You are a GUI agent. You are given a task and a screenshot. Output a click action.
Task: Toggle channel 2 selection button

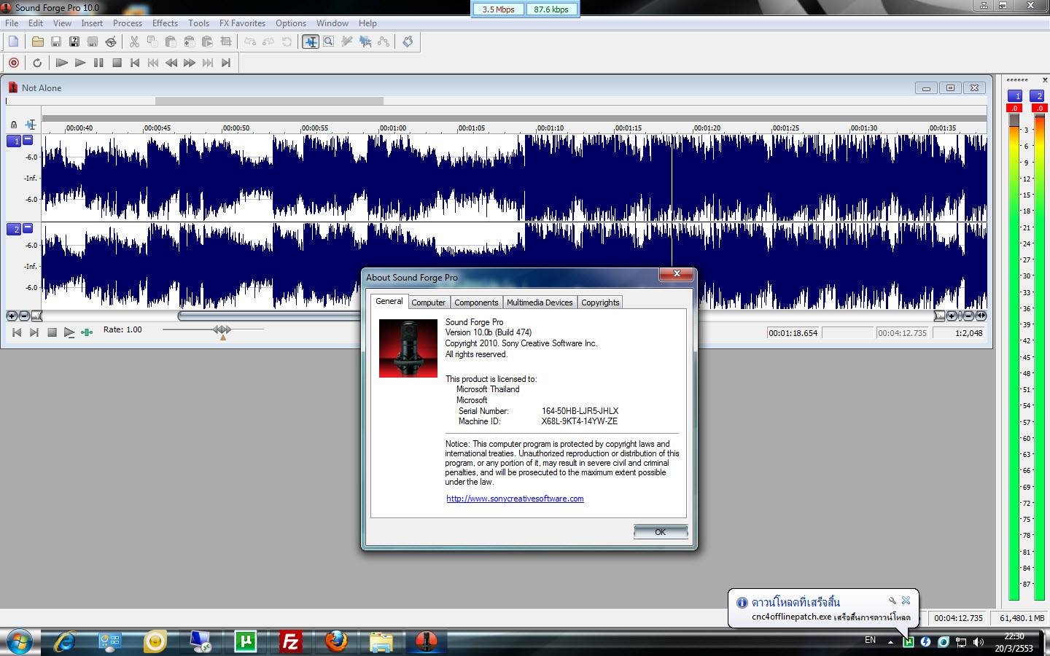click(x=15, y=229)
